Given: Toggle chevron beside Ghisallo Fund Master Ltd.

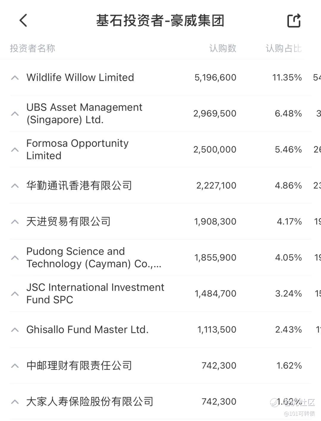Looking at the screenshot, I should [x=15, y=330].
